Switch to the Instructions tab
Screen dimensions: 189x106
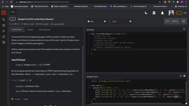[x=17, y=29]
